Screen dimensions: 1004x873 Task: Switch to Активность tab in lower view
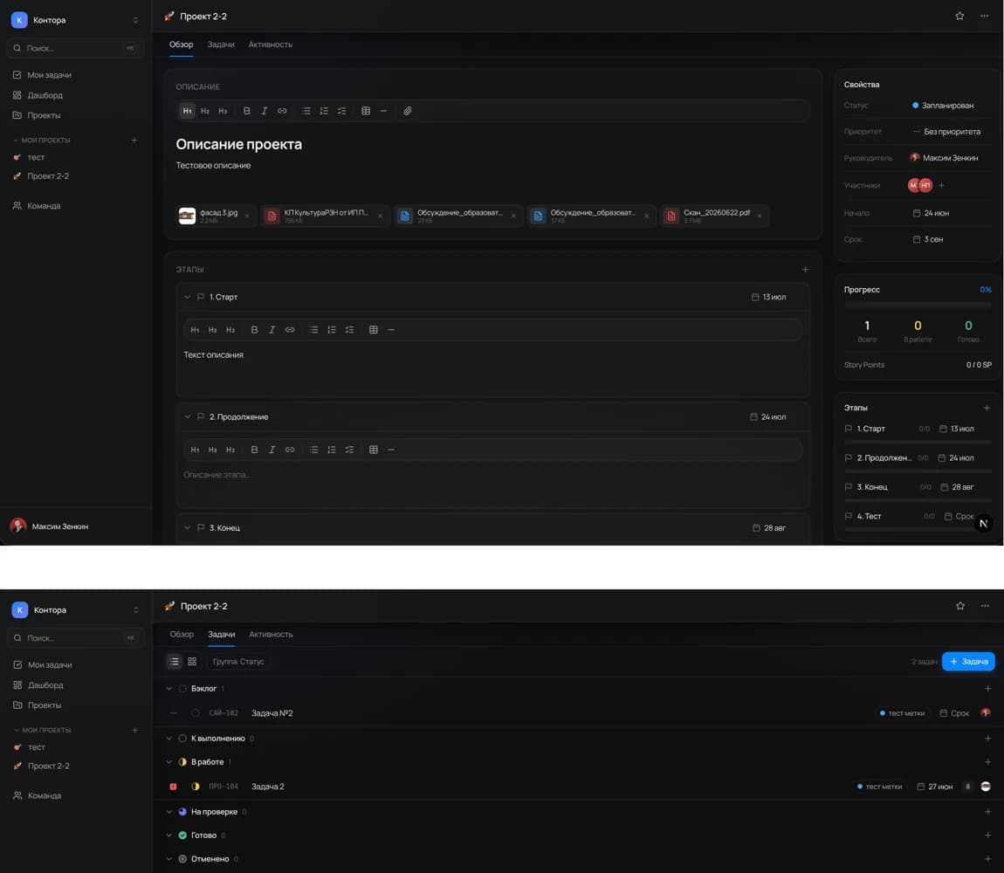271,634
